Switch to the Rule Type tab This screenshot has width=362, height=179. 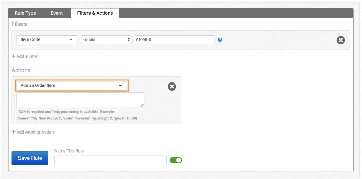(25, 13)
